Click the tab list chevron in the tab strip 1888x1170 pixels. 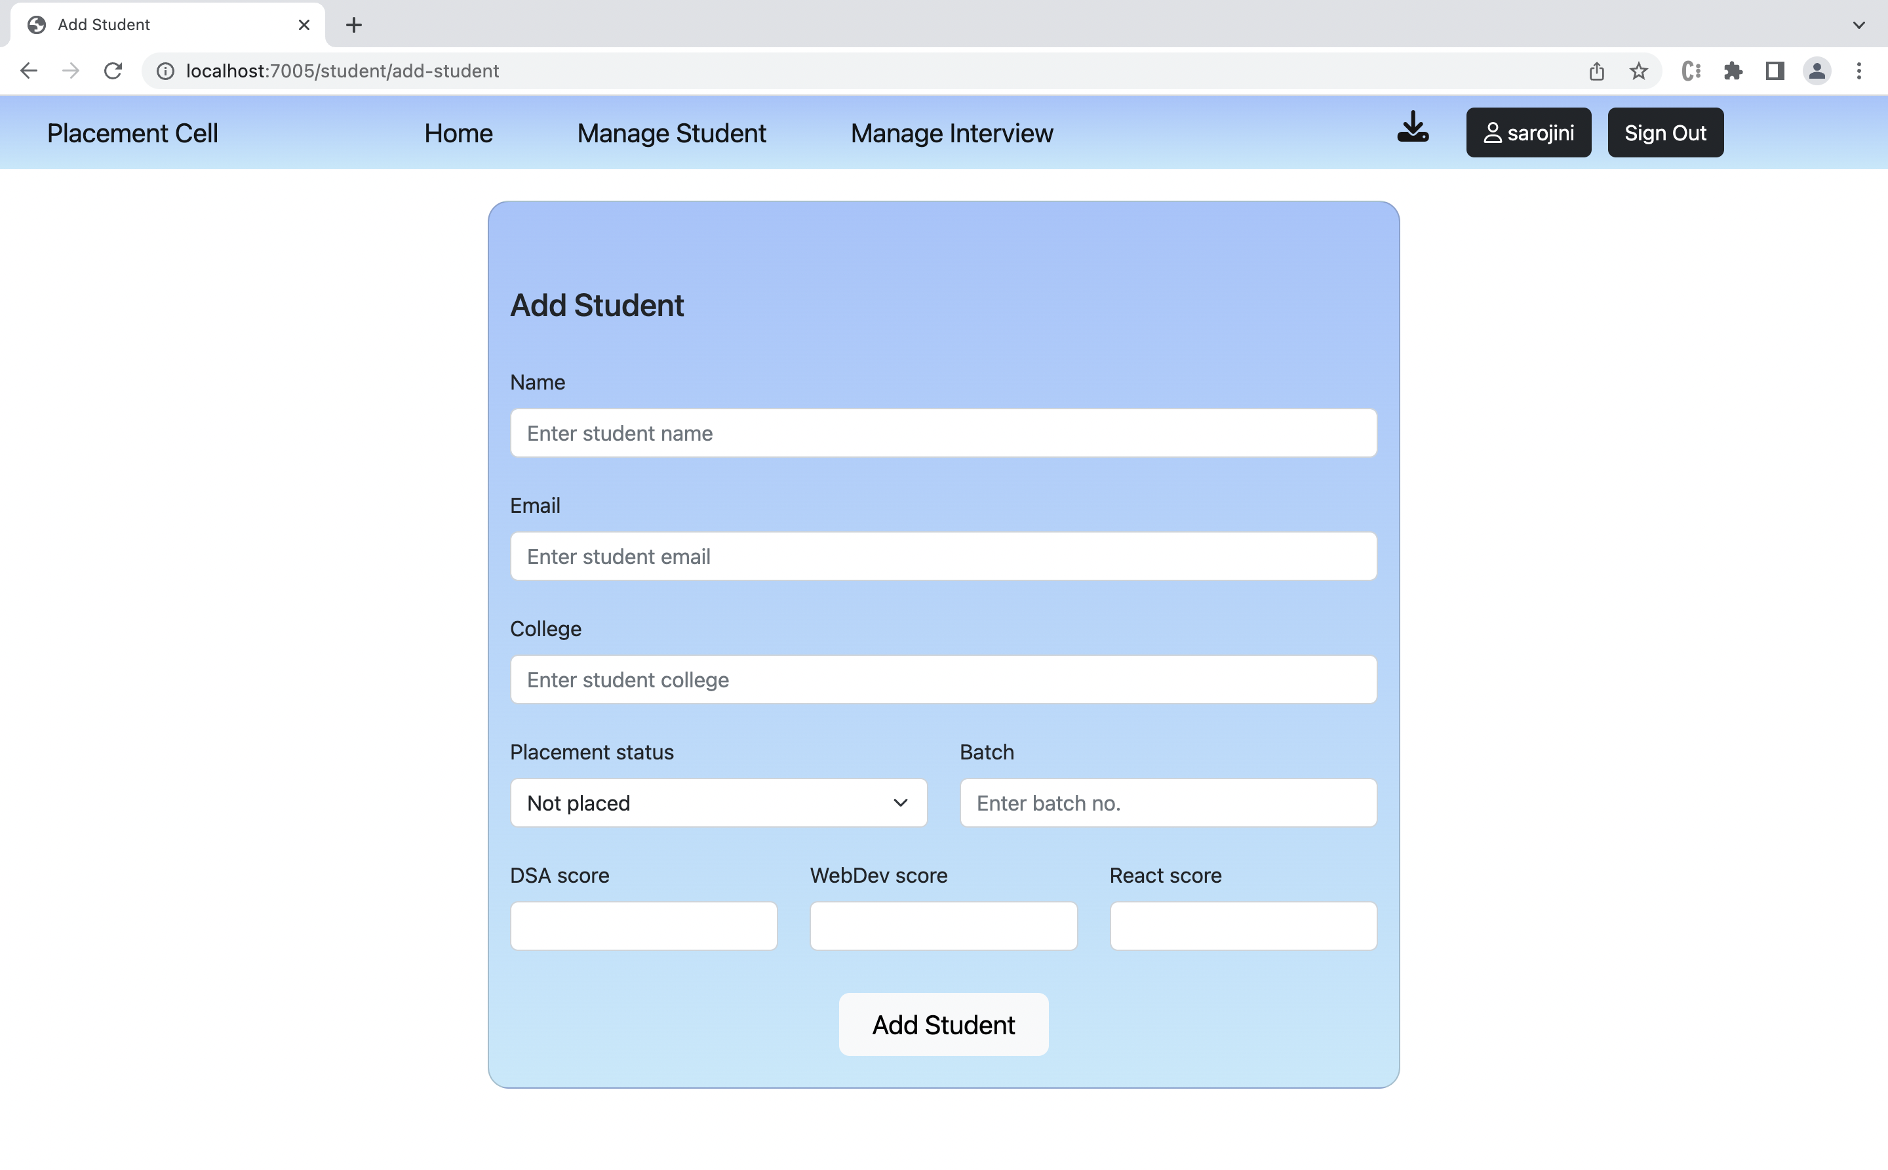(1858, 25)
